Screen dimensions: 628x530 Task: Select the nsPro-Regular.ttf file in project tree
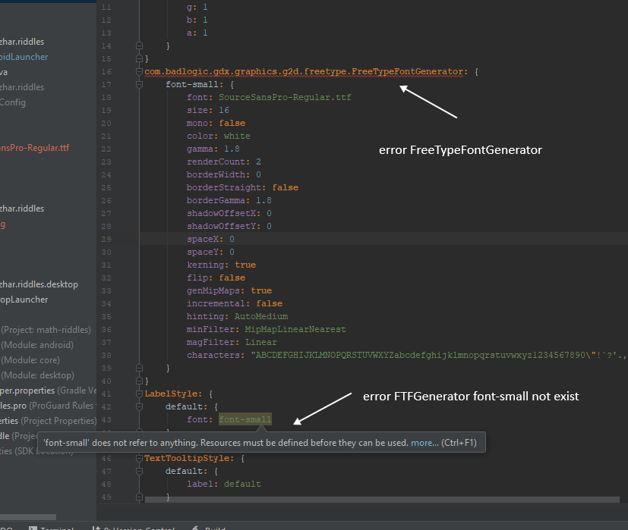[34, 148]
